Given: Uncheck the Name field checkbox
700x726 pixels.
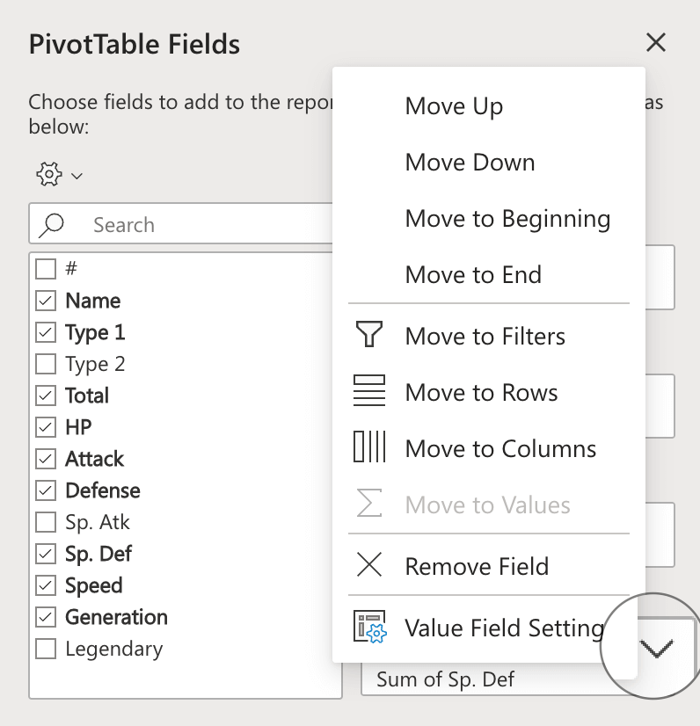Looking at the screenshot, I should tap(44, 300).
